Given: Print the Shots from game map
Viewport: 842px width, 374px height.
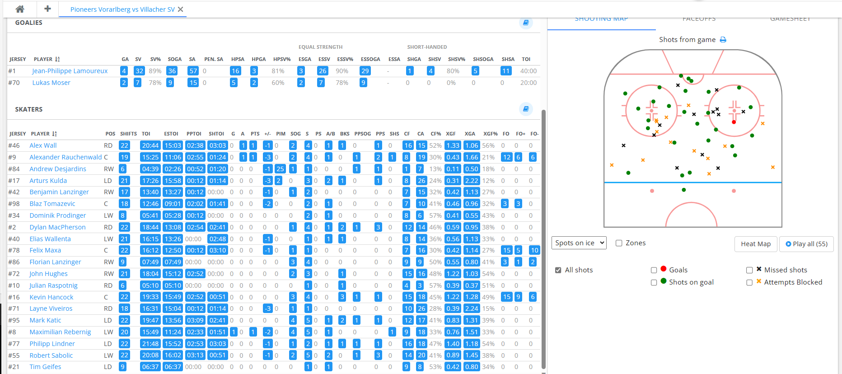Looking at the screenshot, I should (723, 40).
